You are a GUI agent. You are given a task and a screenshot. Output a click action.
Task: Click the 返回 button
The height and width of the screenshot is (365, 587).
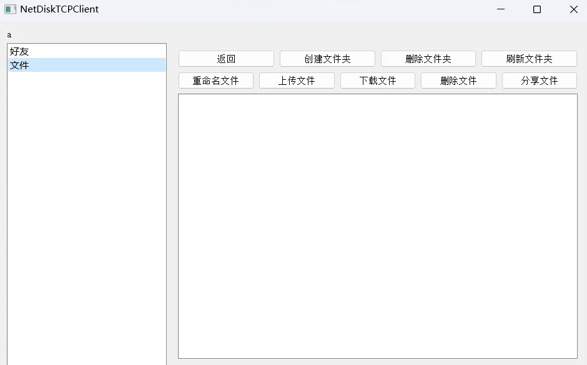pyautogui.click(x=226, y=59)
